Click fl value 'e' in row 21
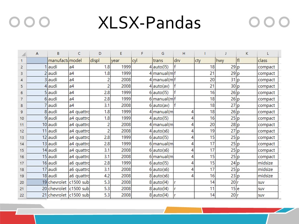Screen dimensions: 299x224 point(247,189)
